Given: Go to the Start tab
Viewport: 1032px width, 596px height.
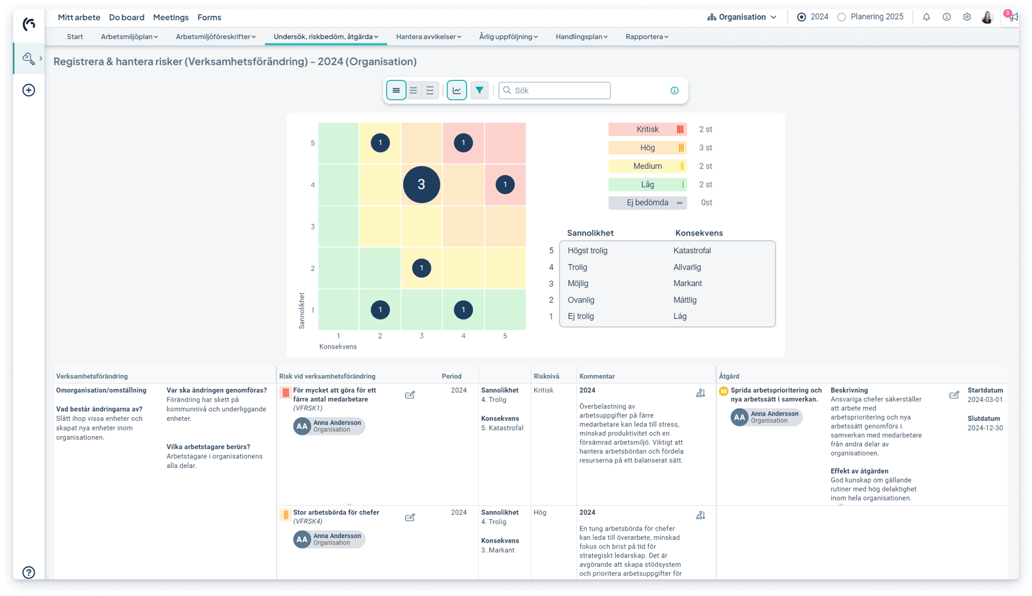Looking at the screenshot, I should point(75,37).
